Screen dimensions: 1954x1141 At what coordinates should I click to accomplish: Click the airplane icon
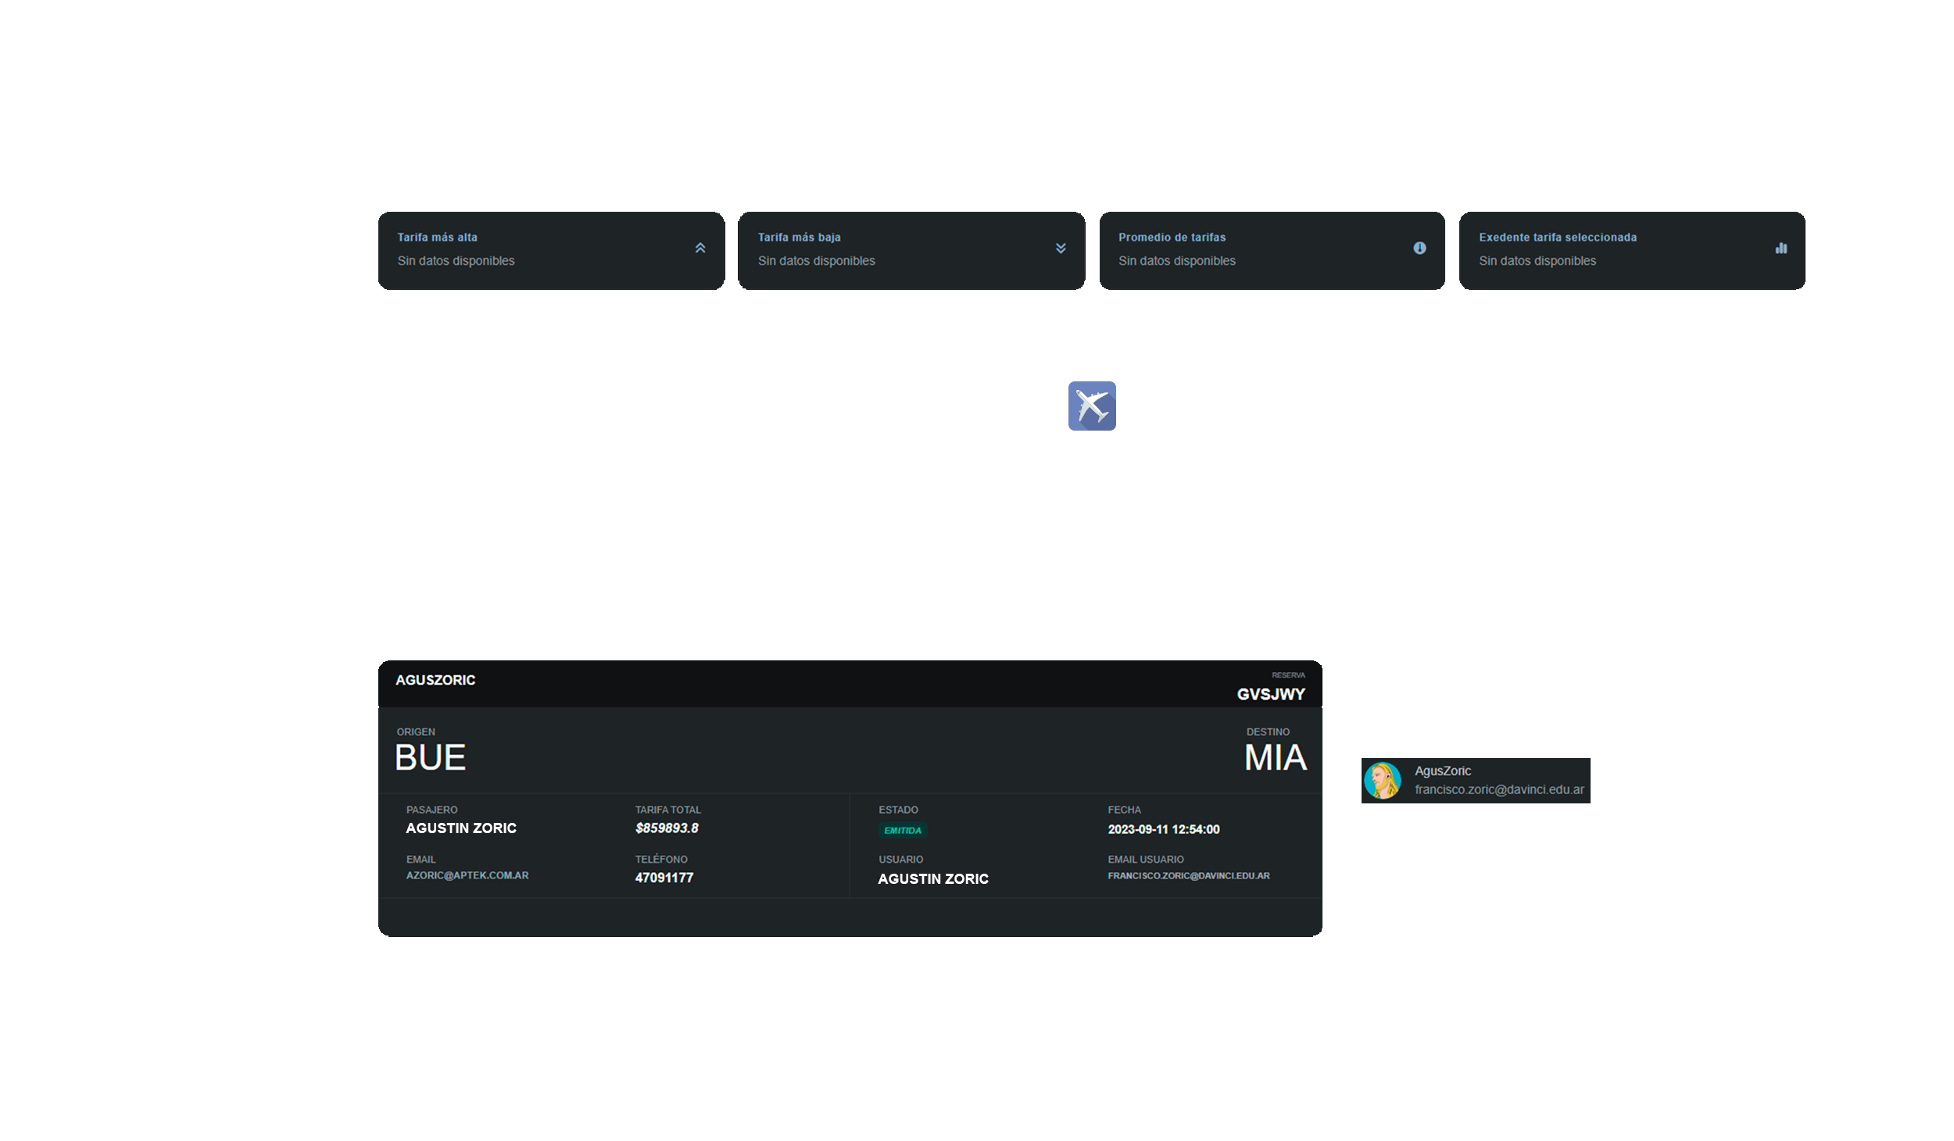(1092, 406)
